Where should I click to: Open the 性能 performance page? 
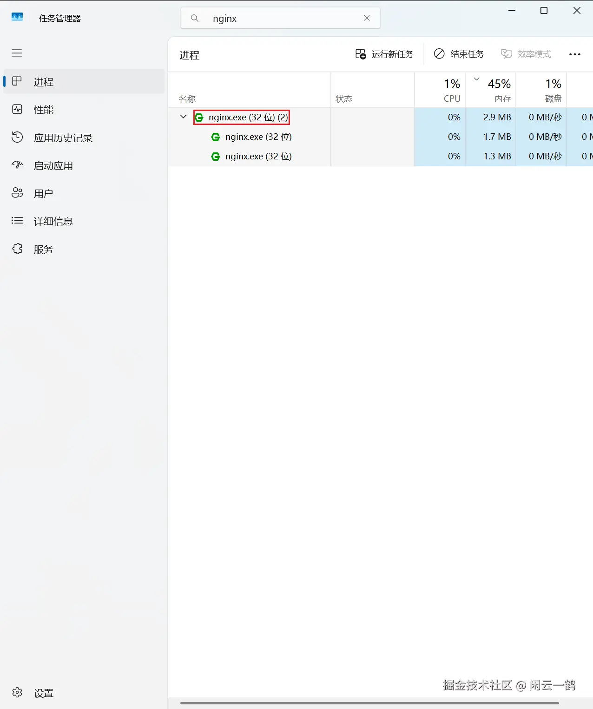point(84,110)
